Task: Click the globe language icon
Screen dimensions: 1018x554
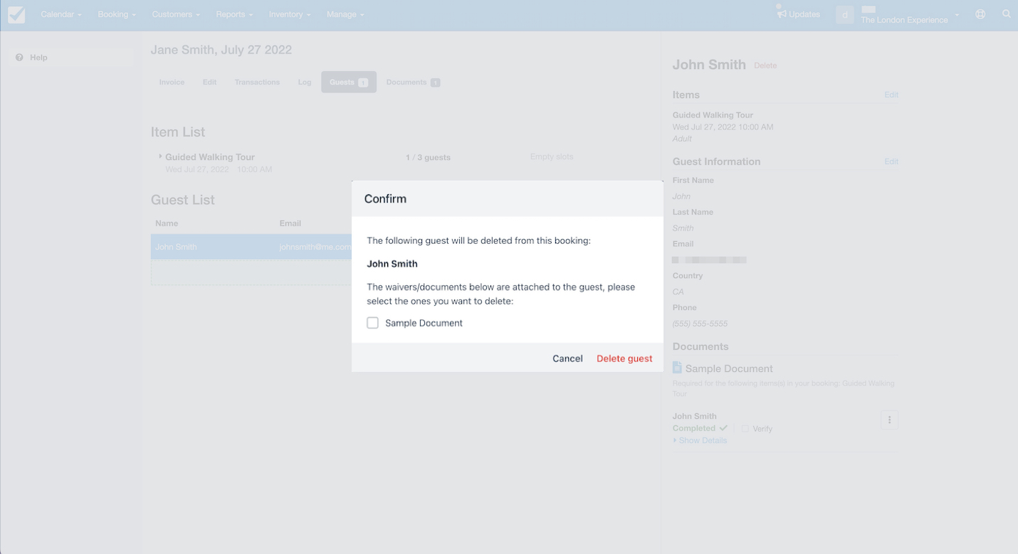Action: pyautogui.click(x=980, y=14)
